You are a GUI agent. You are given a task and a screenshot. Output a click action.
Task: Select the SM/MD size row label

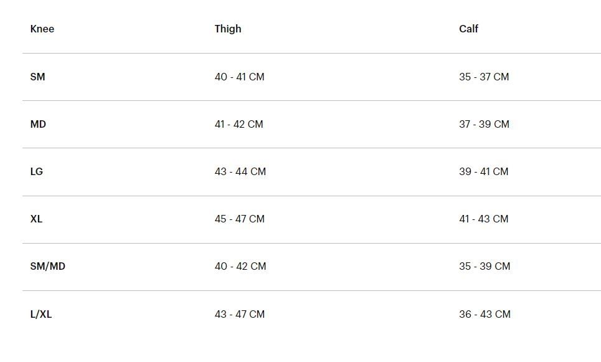pos(47,266)
